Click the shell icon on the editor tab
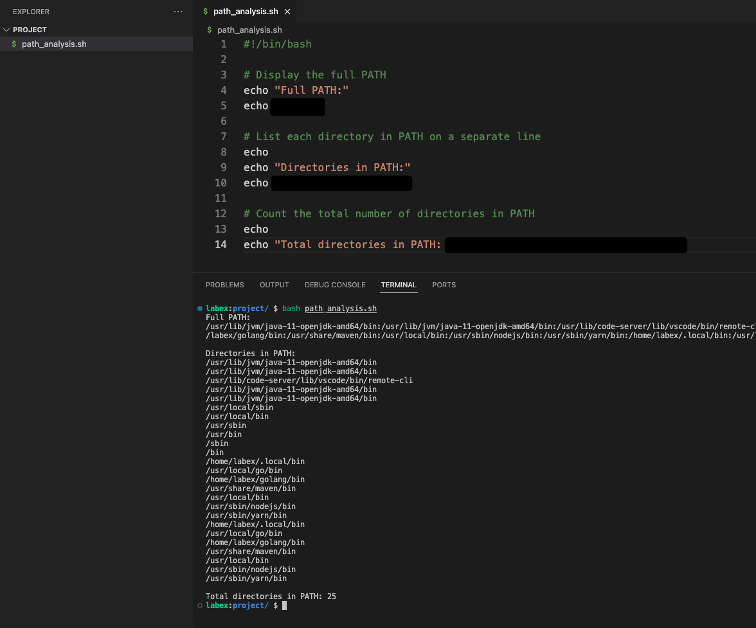The width and height of the screenshot is (756, 628). (x=205, y=12)
